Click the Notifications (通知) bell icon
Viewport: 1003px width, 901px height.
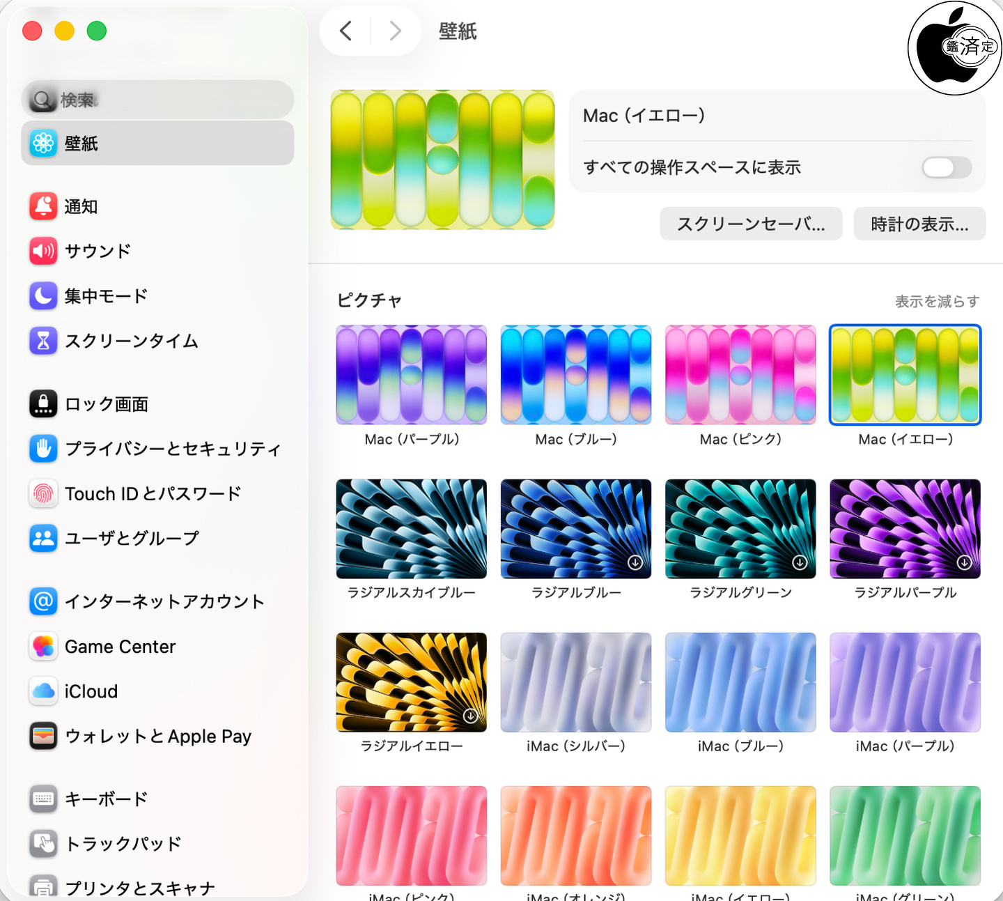click(43, 206)
